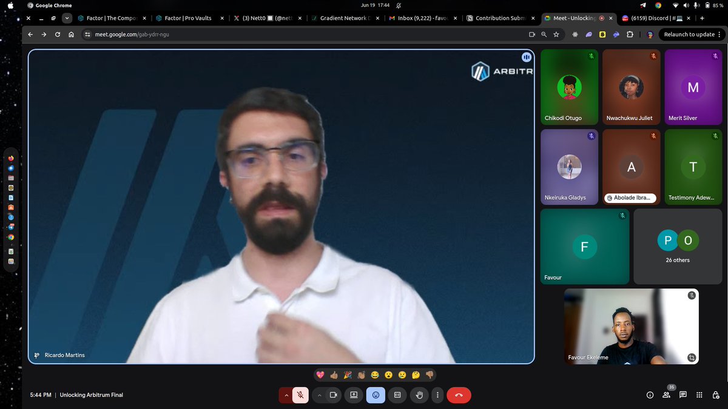Open chat with everyone
The height and width of the screenshot is (409, 728).
coord(683,395)
